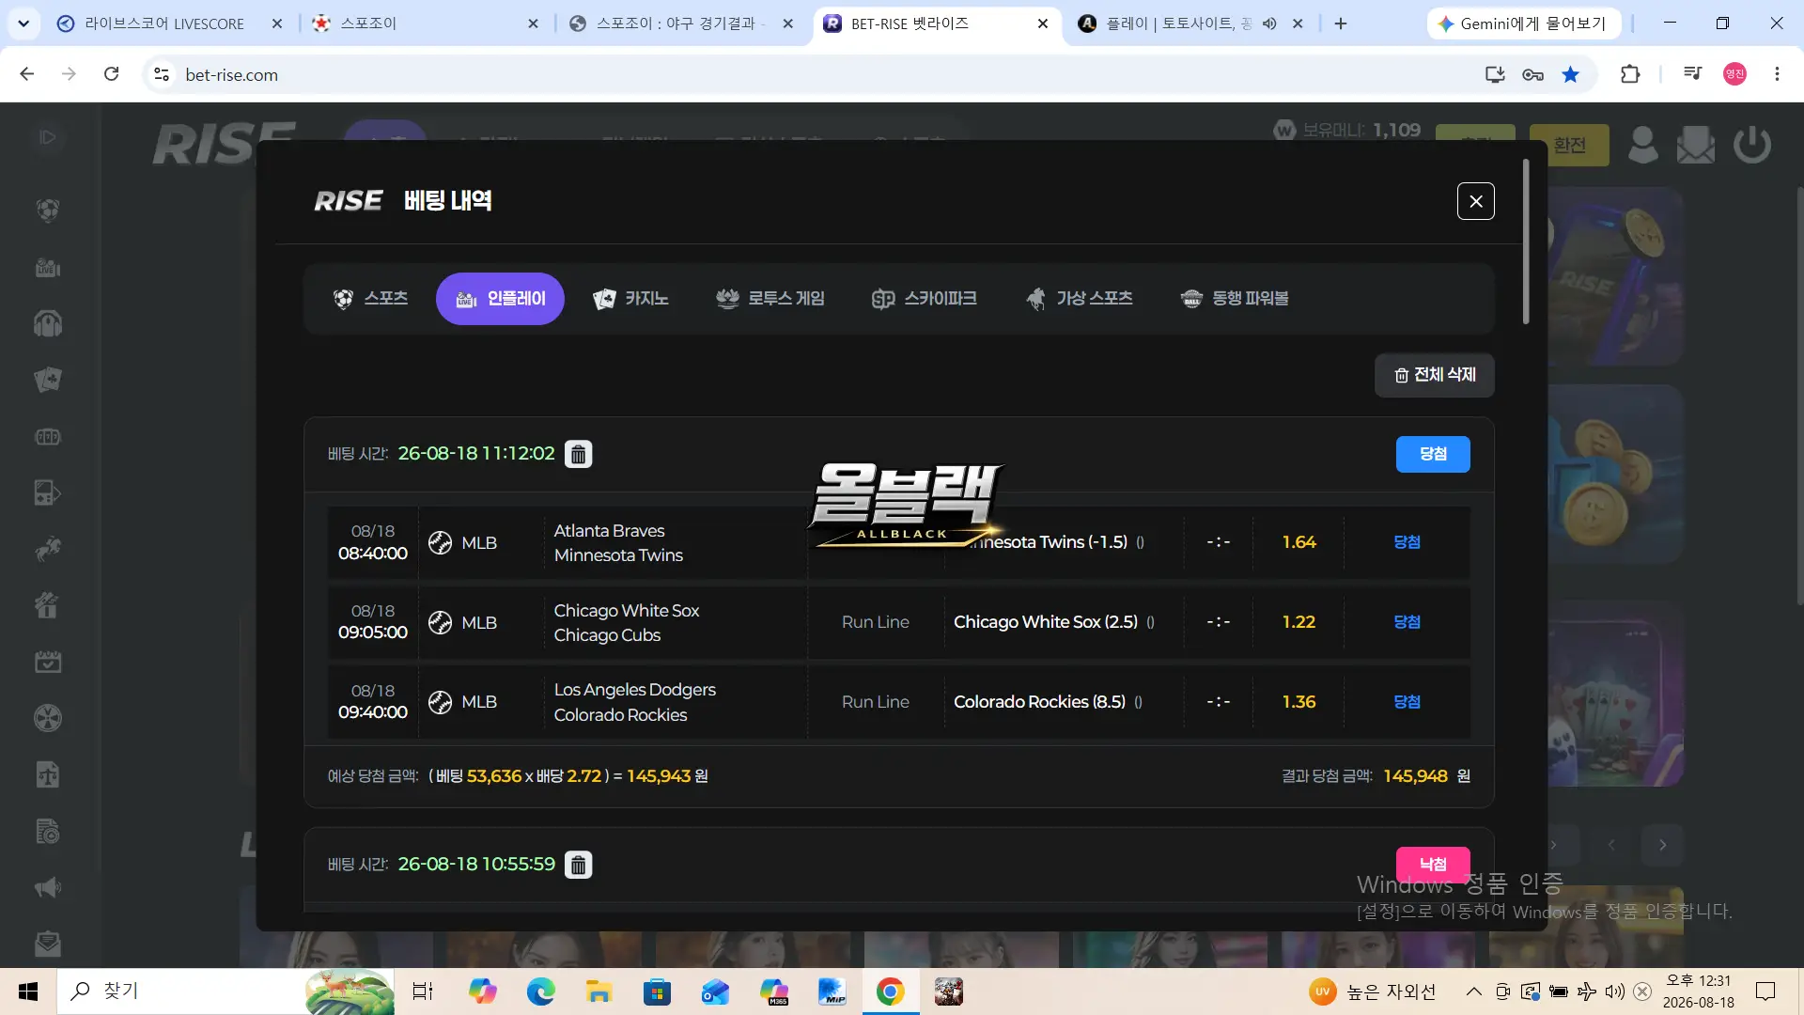The height and width of the screenshot is (1015, 1804).
Task: Click the result amount 145,948
Action: 1415,776
